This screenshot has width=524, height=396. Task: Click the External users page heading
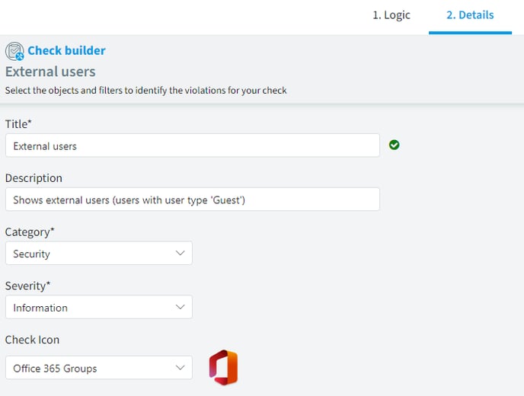point(50,72)
